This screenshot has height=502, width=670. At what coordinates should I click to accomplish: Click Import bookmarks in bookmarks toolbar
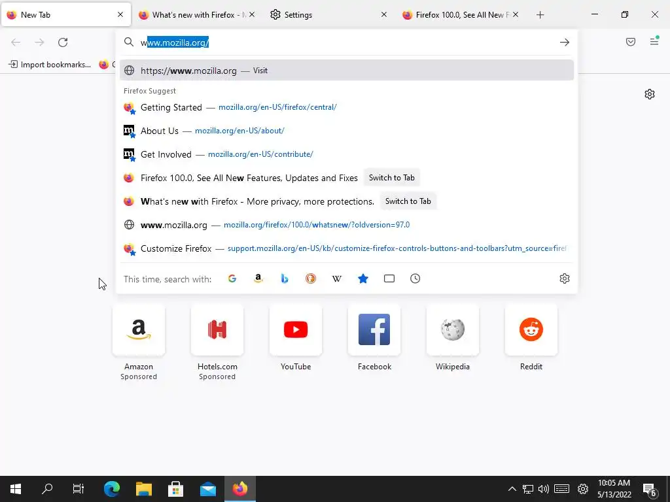coord(50,65)
